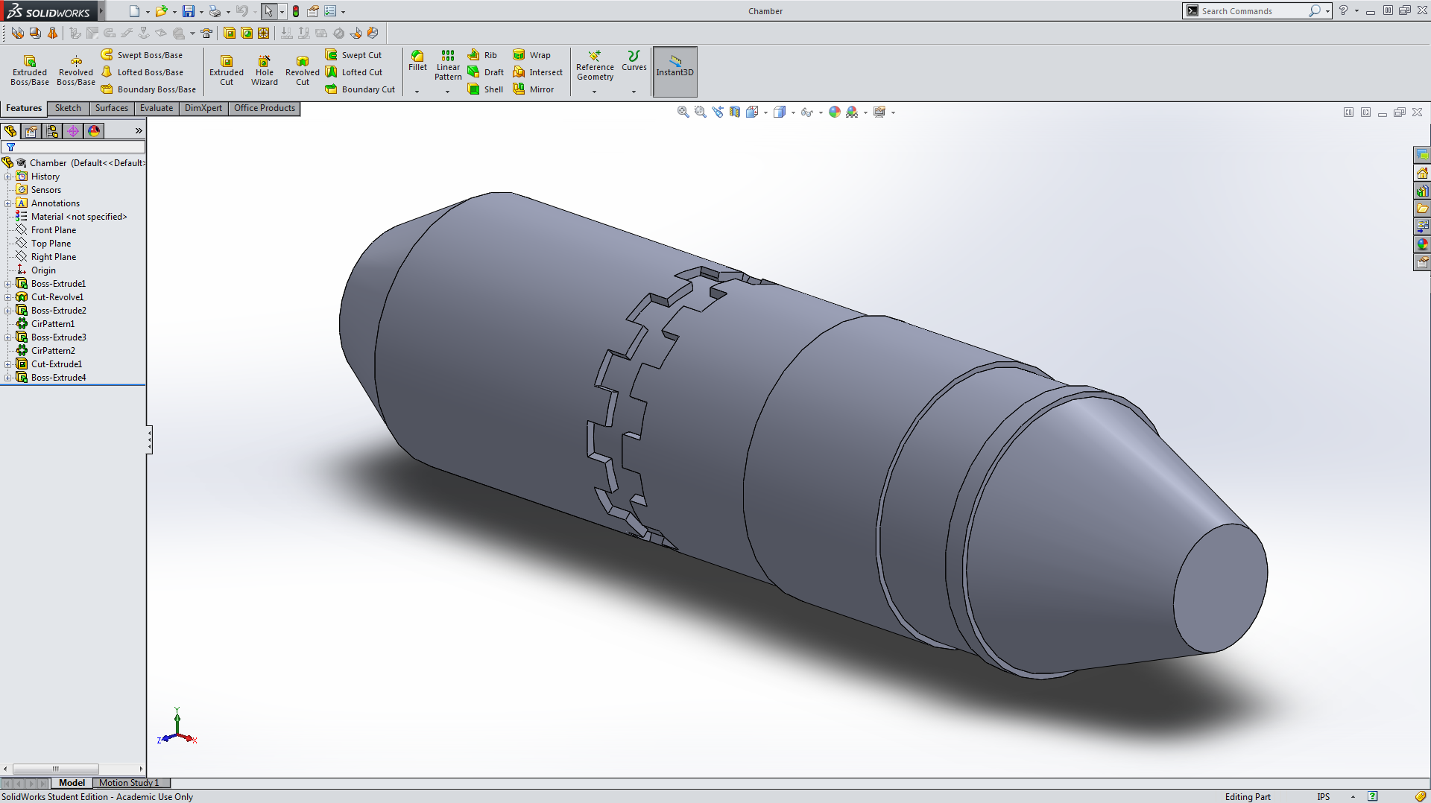Expand the Cut-Revolve1 feature node
The height and width of the screenshot is (803, 1431).
8,297
